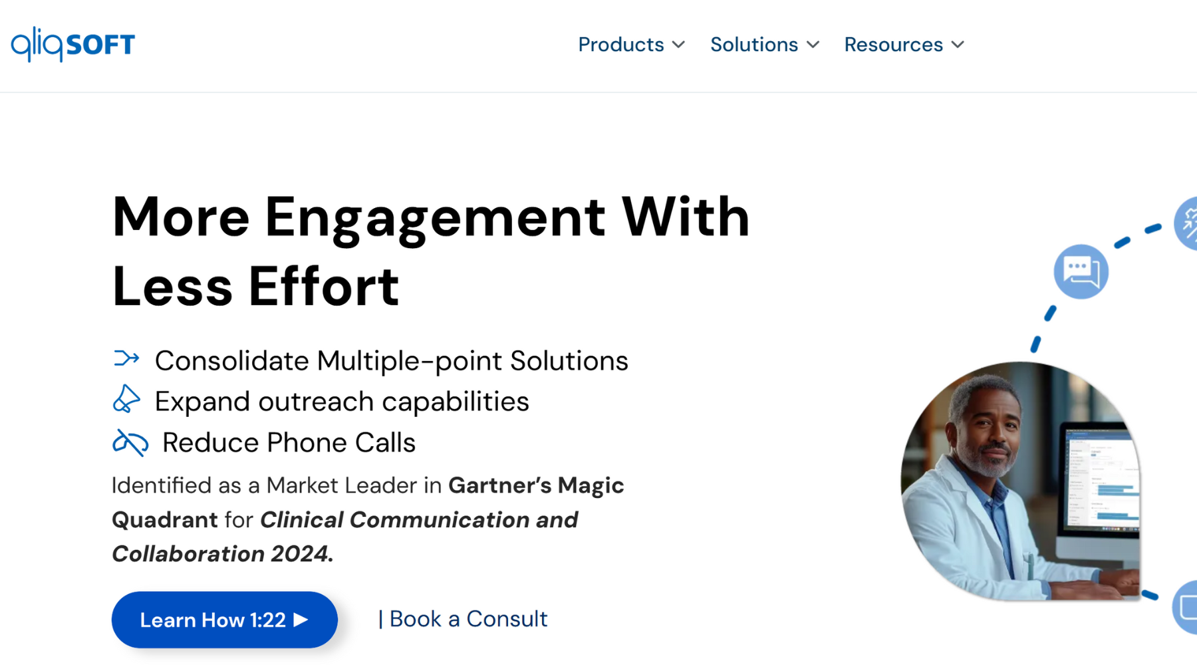1197x665 pixels.
Task: Expand the Resources chevron arrow
Action: 958,45
